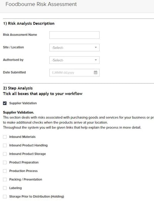
Task: Click the Inbound Materials label
Action: click(22, 137)
